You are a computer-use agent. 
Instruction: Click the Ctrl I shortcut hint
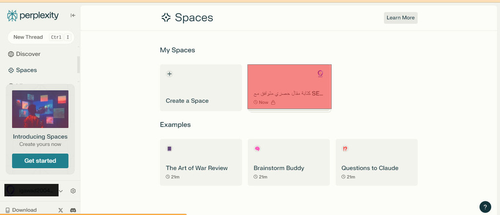(60, 37)
